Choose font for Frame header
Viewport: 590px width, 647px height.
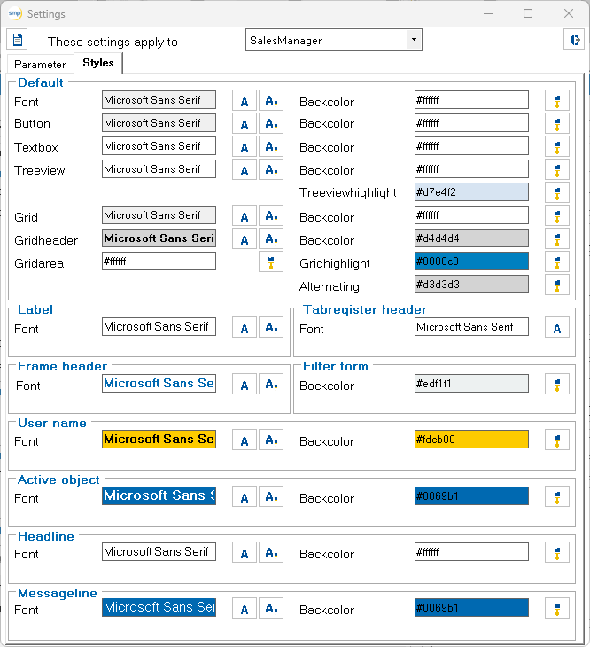coord(245,384)
